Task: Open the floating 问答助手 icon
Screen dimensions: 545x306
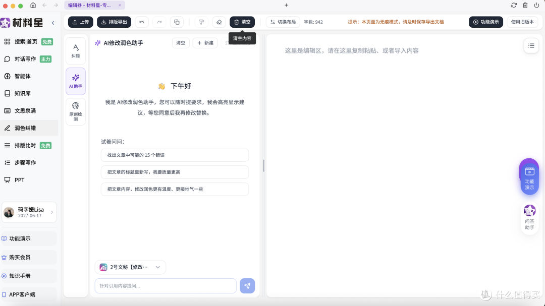Action: (529, 217)
